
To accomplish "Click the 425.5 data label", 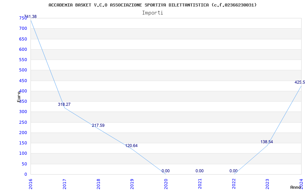I will tap(300, 82).
